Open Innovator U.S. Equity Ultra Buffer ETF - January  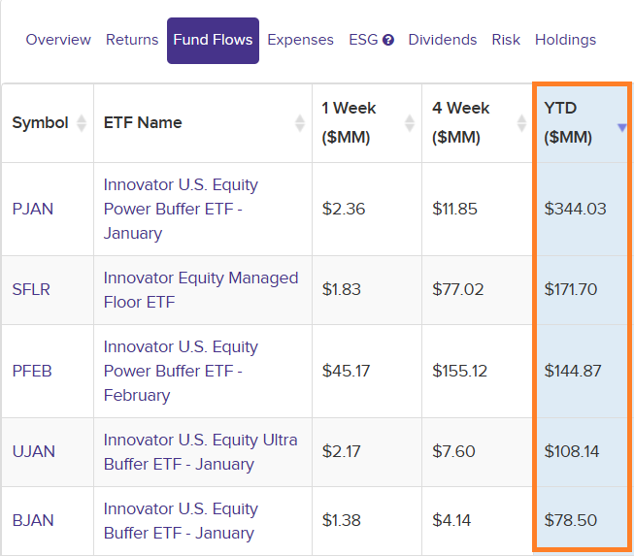tap(201, 452)
